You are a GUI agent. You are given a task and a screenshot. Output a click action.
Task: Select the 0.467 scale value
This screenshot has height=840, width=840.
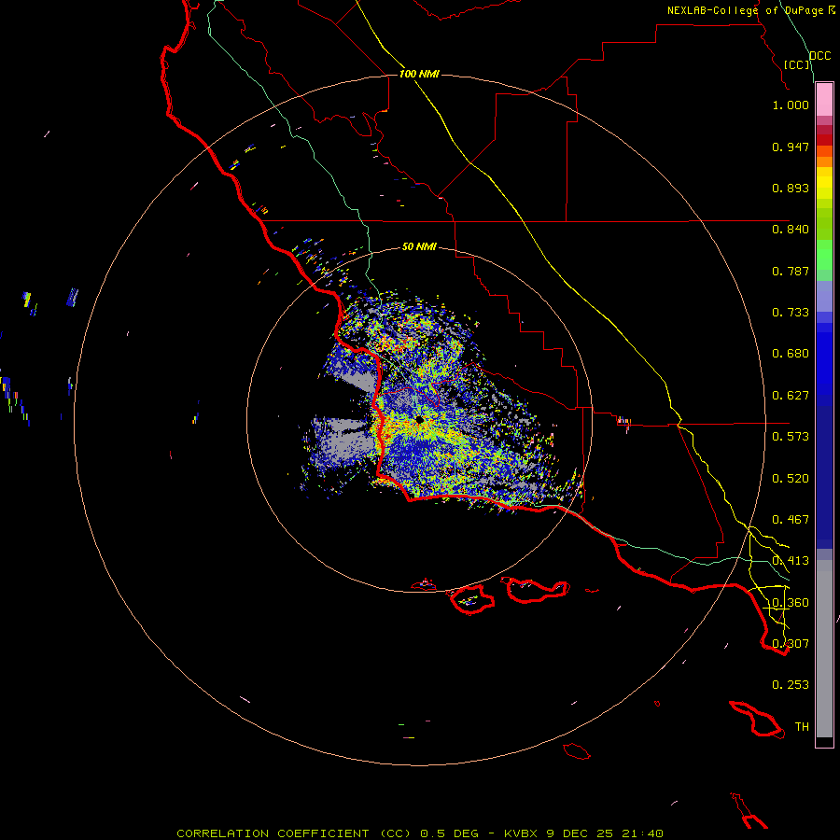click(x=791, y=520)
